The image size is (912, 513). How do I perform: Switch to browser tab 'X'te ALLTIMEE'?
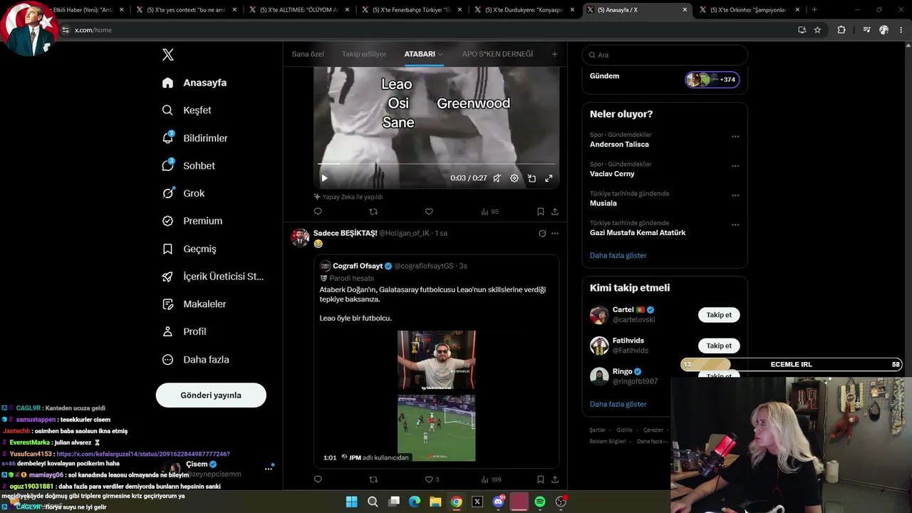[x=299, y=10]
